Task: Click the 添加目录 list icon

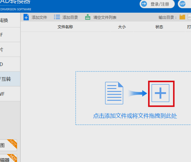Action: 57,17
